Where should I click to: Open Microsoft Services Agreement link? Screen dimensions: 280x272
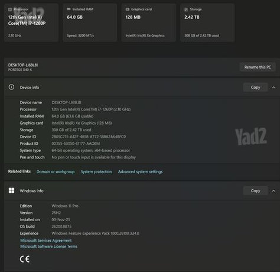click(x=46, y=241)
